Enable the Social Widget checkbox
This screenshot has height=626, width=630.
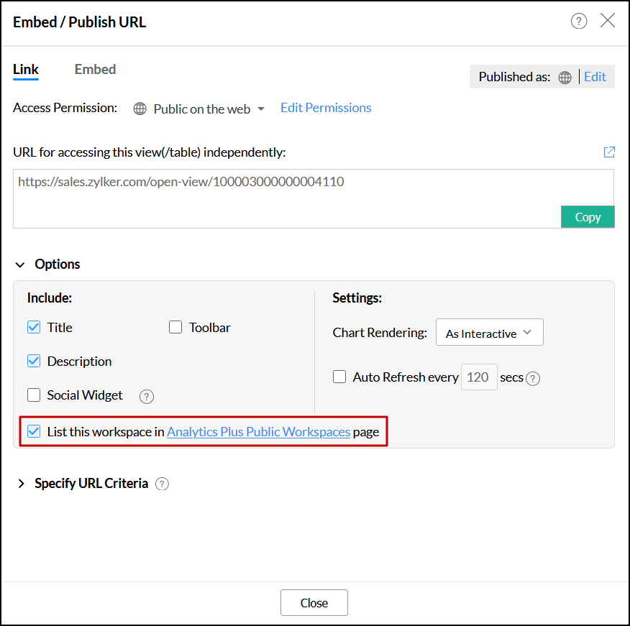point(34,395)
